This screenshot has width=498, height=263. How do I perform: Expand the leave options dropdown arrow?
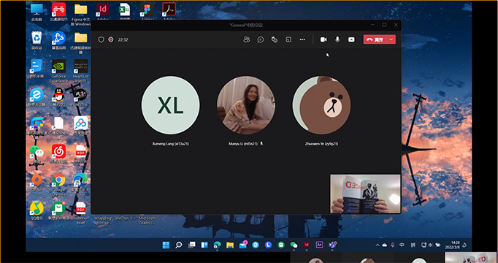391,39
